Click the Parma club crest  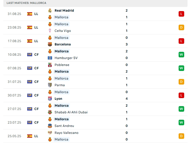[50, 85]
